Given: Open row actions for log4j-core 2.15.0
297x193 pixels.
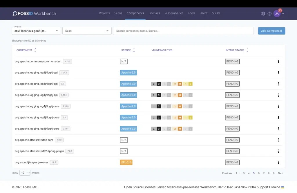Looking at the screenshot, I should (x=278, y=106).
